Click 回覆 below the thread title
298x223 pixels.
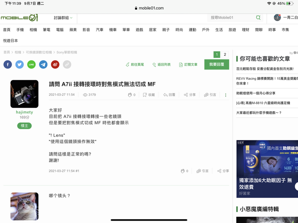tap(169, 95)
